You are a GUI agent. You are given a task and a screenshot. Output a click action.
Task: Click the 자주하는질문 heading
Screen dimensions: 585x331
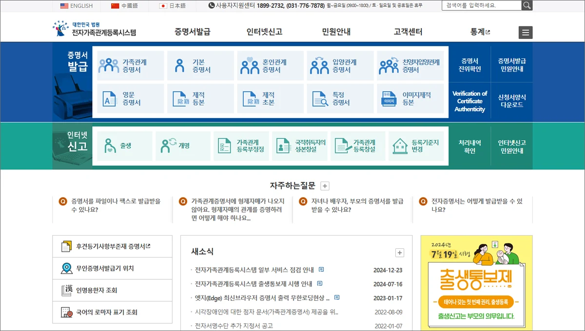292,186
